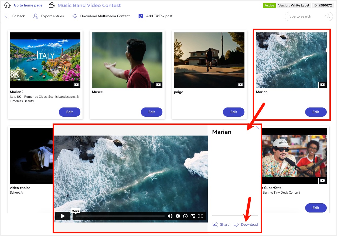337x236 pixels.
Task: Click the Marian title on the card
Action: point(262,92)
